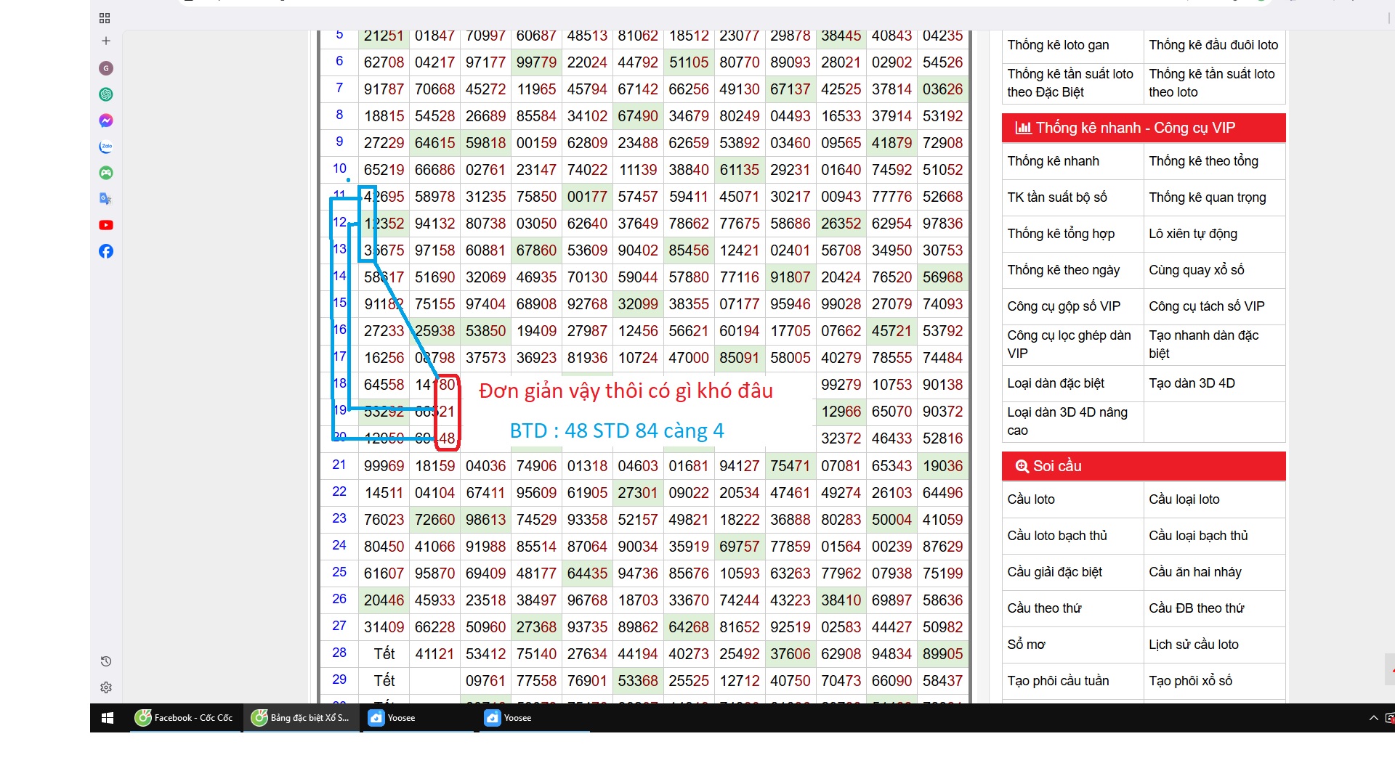The width and height of the screenshot is (1395, 784).
Task: Open Facebook sidebar icon
Action: [x=106, y=251]
